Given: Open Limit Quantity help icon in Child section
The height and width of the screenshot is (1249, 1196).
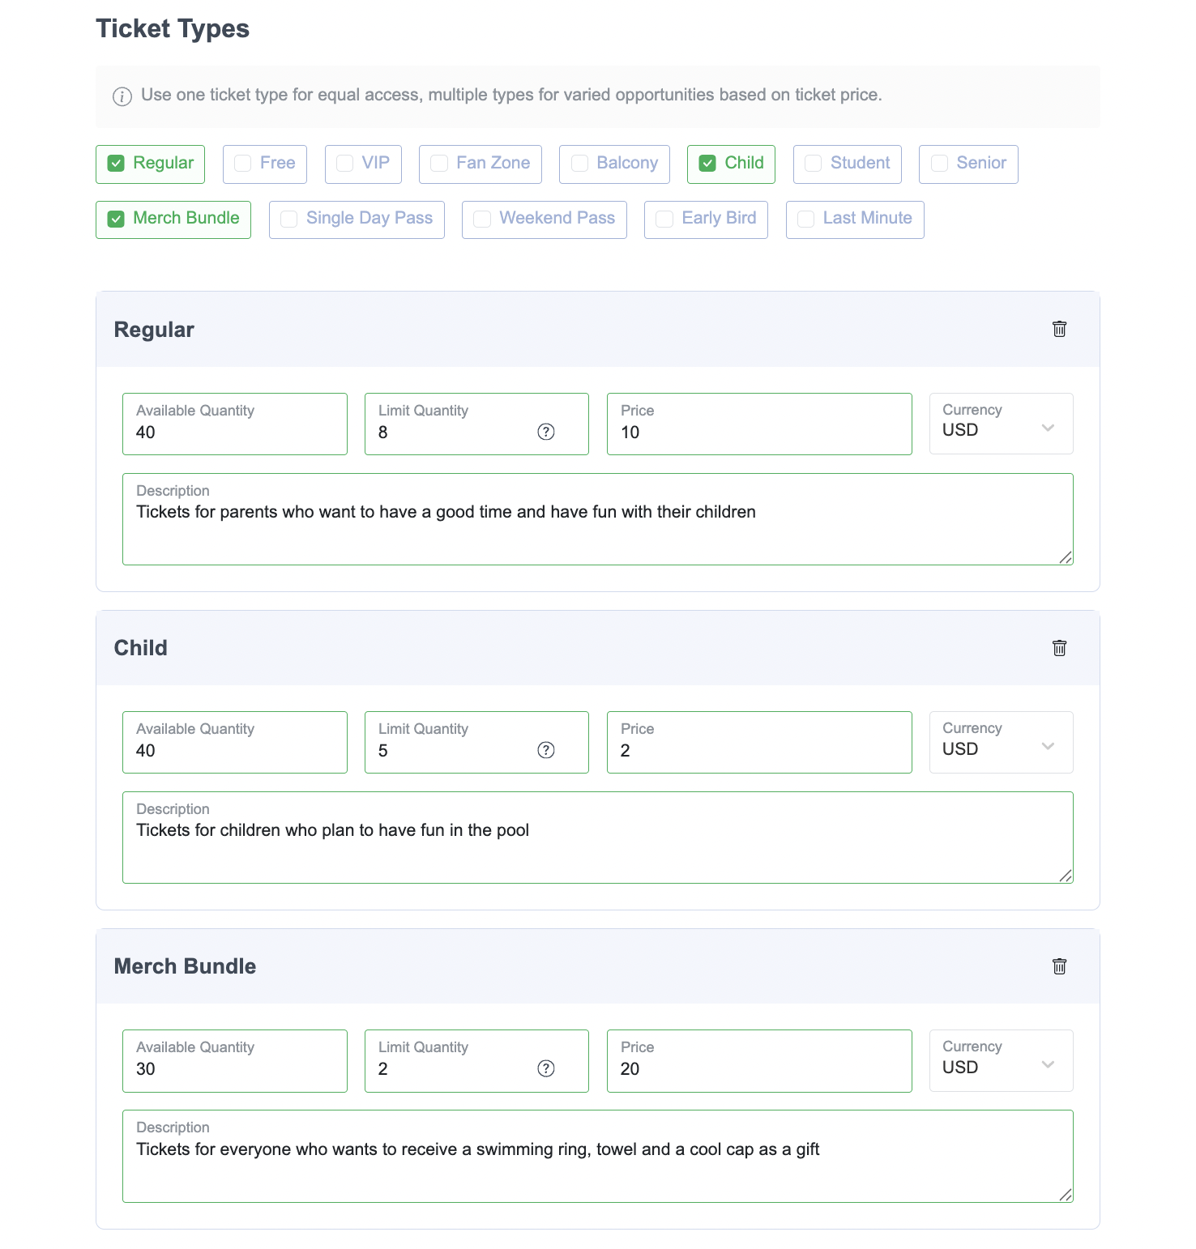Looking at the screenshot, I should pyautogui.click(x=546, y=750).
